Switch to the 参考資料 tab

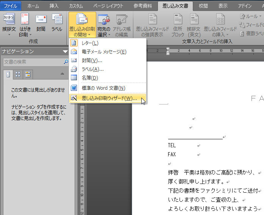point(143,6)
